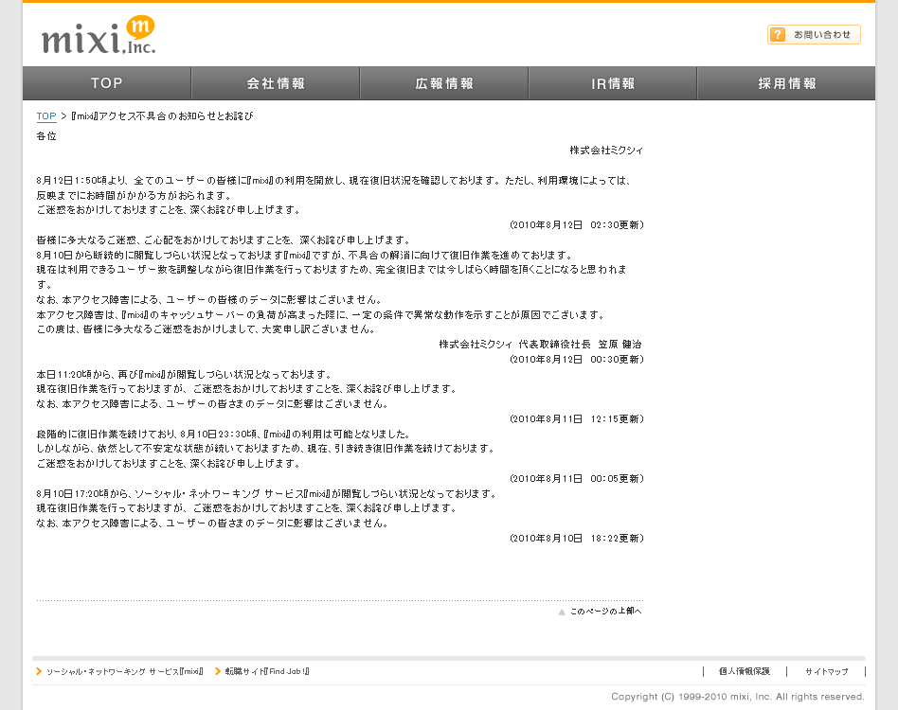Screen dimensions: 898x710
Task: Open the IR情報 navigation tab
Action: (x=613, y=83)
